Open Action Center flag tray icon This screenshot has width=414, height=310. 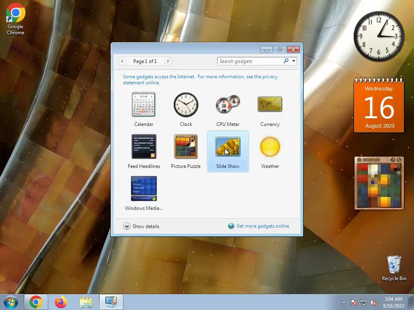click(354, 302)
